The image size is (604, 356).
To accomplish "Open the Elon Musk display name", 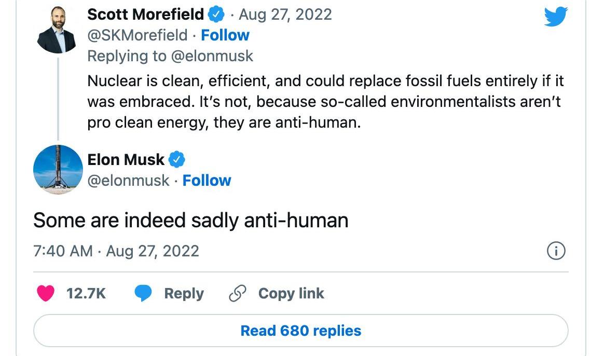I will (126, 159).
